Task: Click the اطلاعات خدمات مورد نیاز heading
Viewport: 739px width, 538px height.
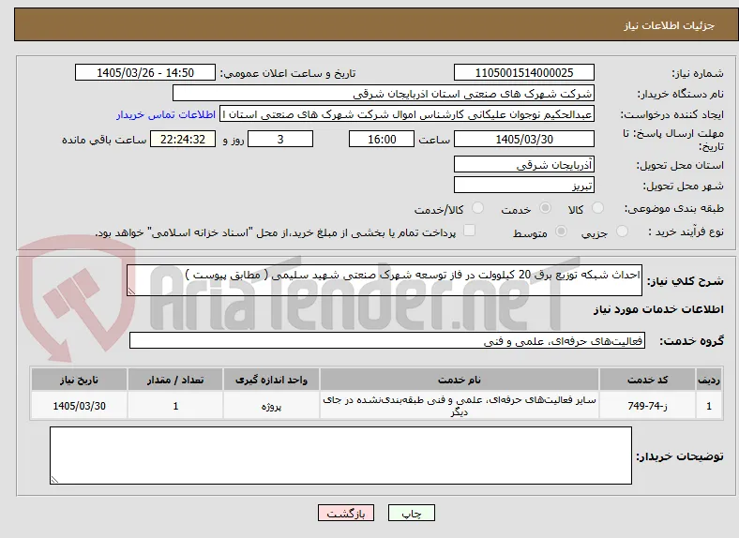Action: tap(658, 309)
